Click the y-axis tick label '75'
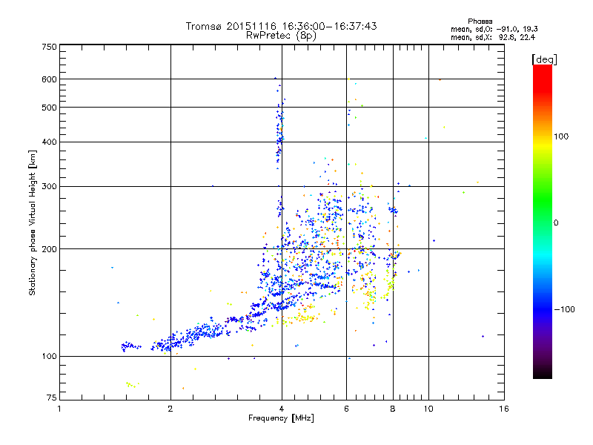This screenshot has width=593, height=445. pyautogui.click(x=52, y=398)
